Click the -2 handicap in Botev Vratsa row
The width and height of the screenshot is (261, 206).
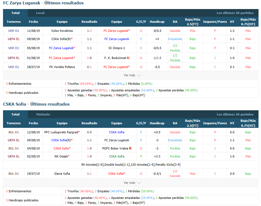(157, 148)
